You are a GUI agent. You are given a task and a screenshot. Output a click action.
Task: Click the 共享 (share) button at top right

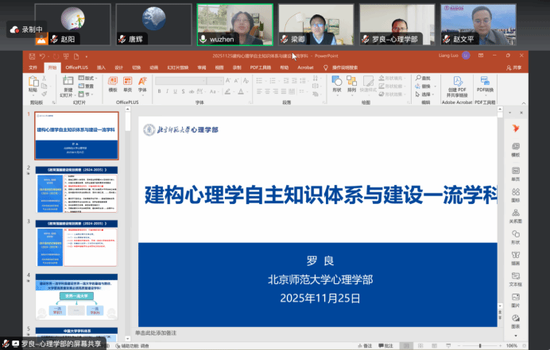tap(514, 68)
